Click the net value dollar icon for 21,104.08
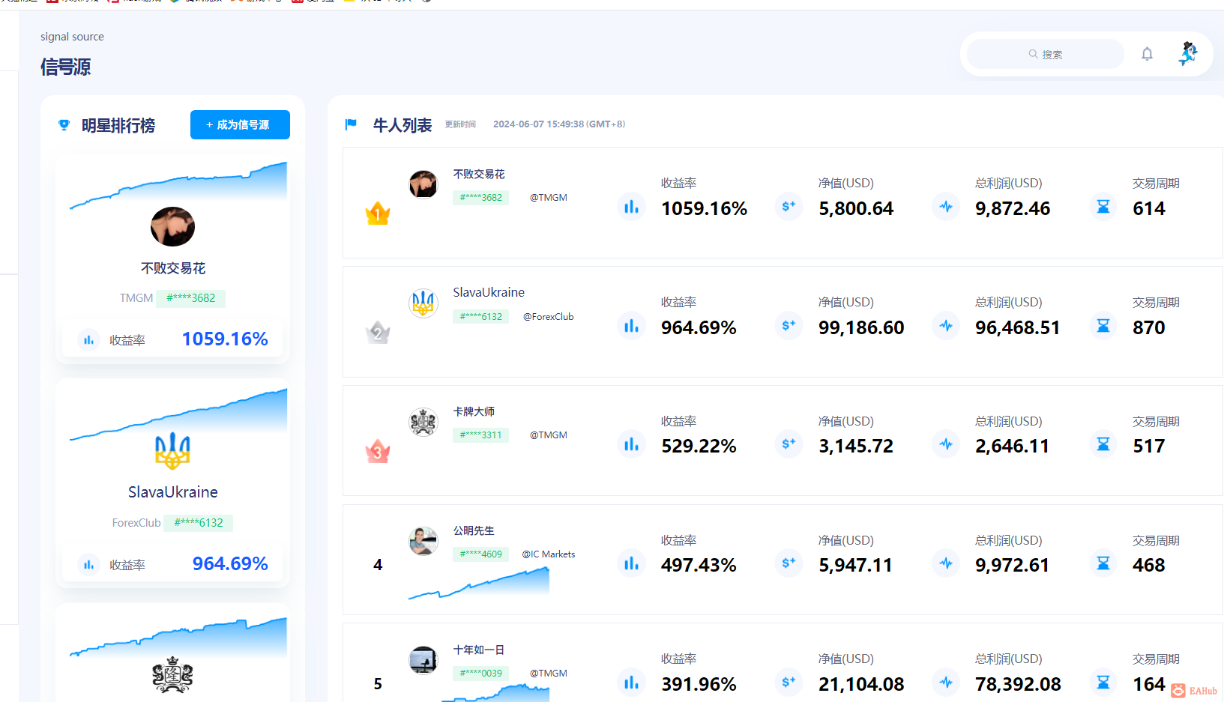The image size is (1224, 702). click(x=789, y=683)
